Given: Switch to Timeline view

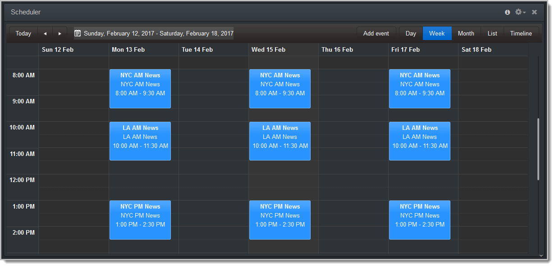Looking at the screenshot, I should (x=521, y=34).
